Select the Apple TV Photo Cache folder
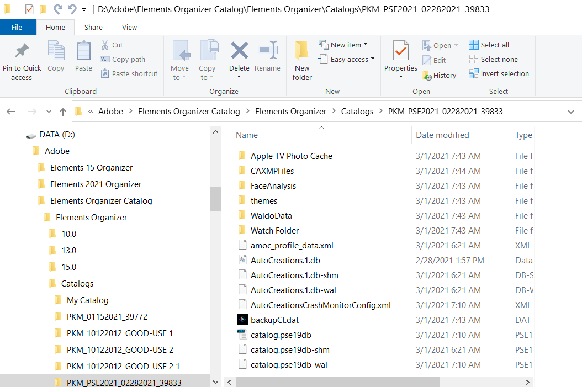 (x=292, y=156)
